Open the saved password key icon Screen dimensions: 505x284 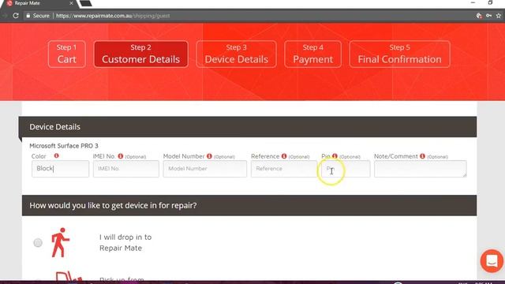point(489,16)
